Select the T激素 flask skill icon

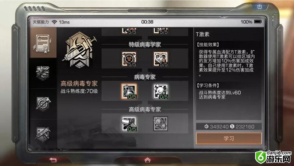click(x=129, y=91)
